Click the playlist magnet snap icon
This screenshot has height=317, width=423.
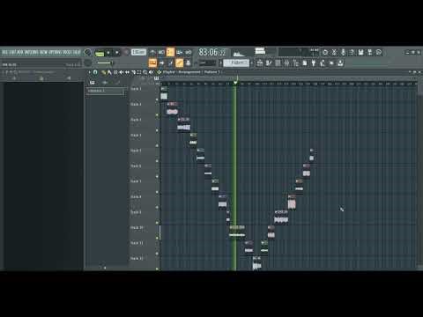click(x=95, y=72)
